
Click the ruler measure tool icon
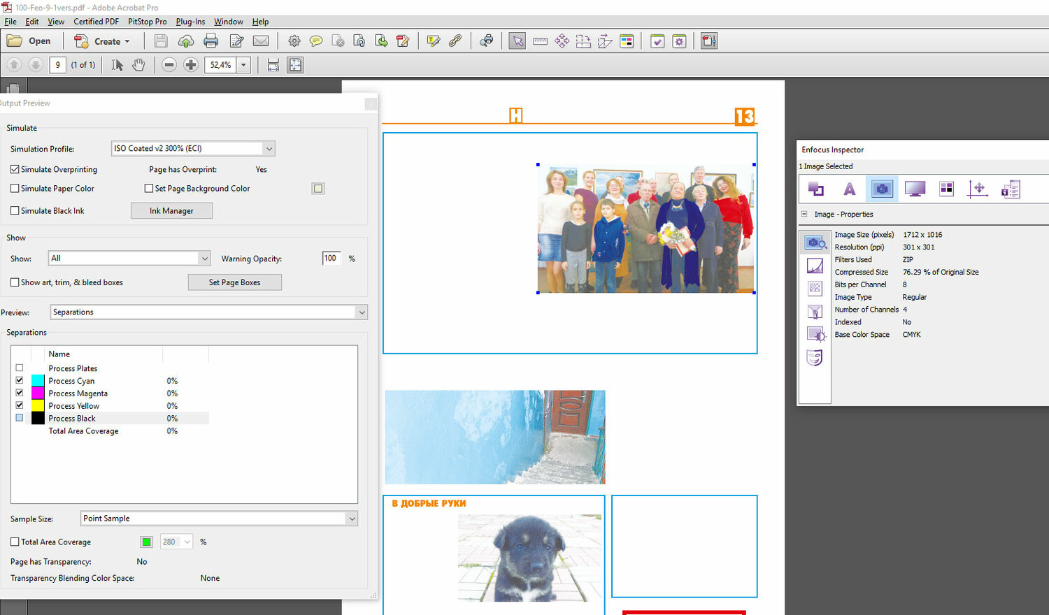(540, 41)
